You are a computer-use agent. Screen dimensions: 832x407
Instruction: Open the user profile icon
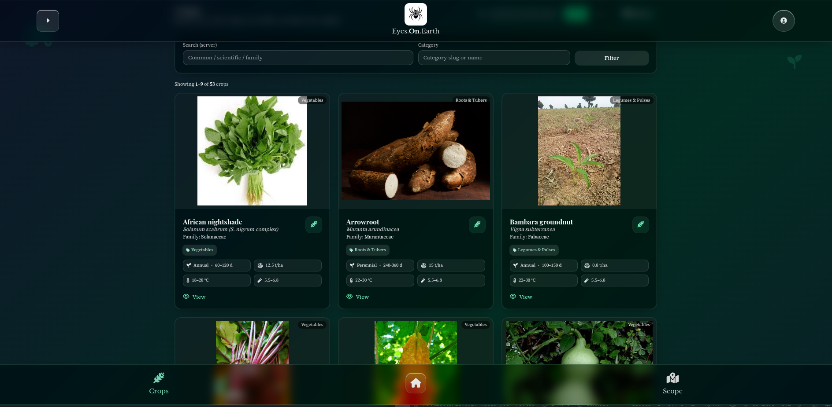(783, 21)
